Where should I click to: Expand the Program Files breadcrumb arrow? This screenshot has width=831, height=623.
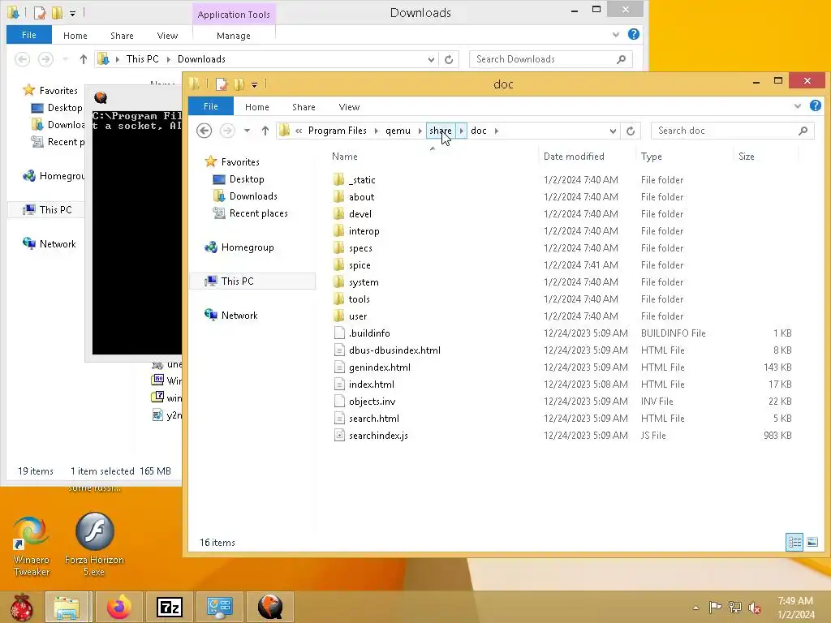pyautogui.click(x=377, y=131)
